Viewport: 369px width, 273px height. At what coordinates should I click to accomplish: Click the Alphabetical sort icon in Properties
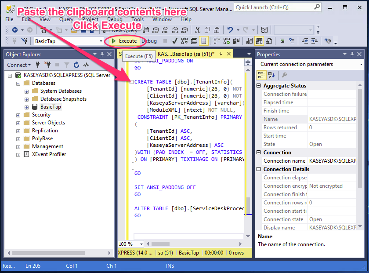point(271,75)
